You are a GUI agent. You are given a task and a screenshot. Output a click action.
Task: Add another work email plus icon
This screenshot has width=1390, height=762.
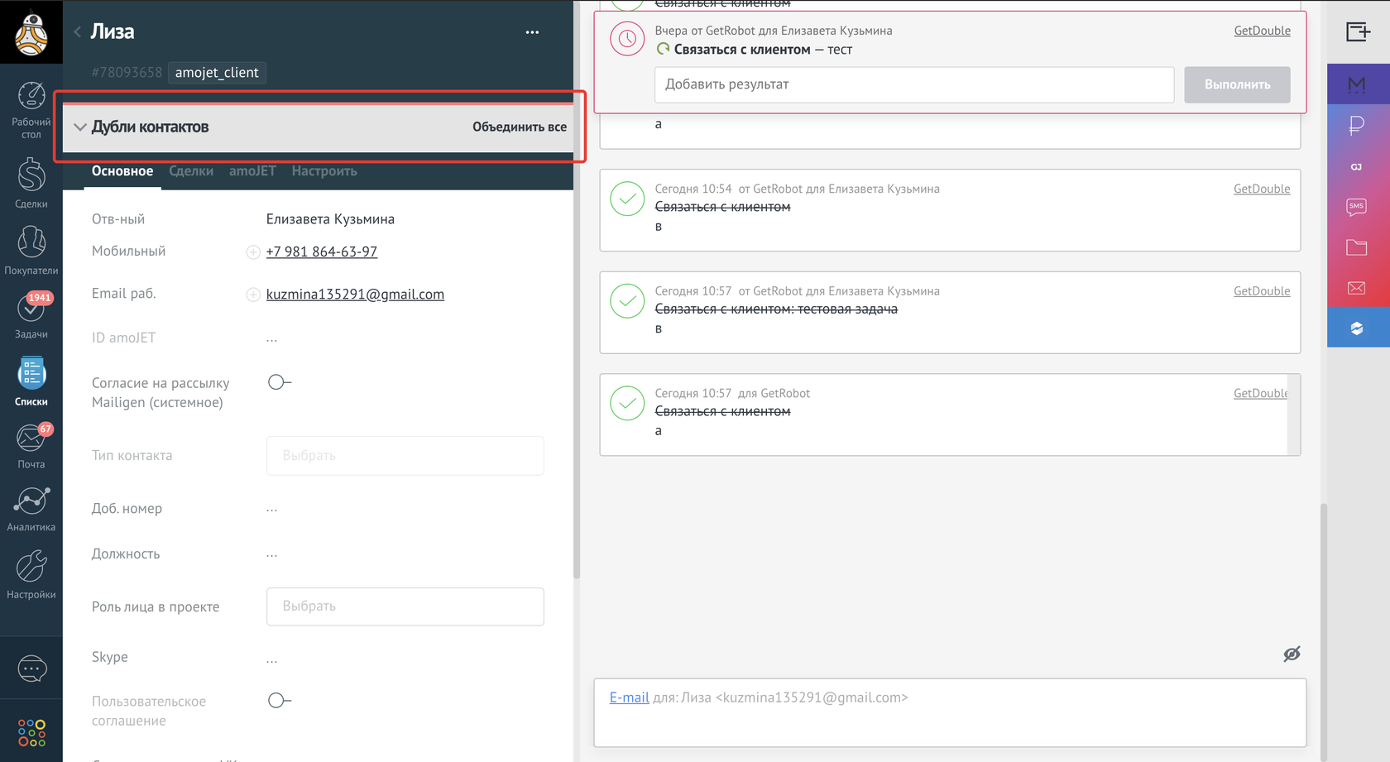point(253,295)
